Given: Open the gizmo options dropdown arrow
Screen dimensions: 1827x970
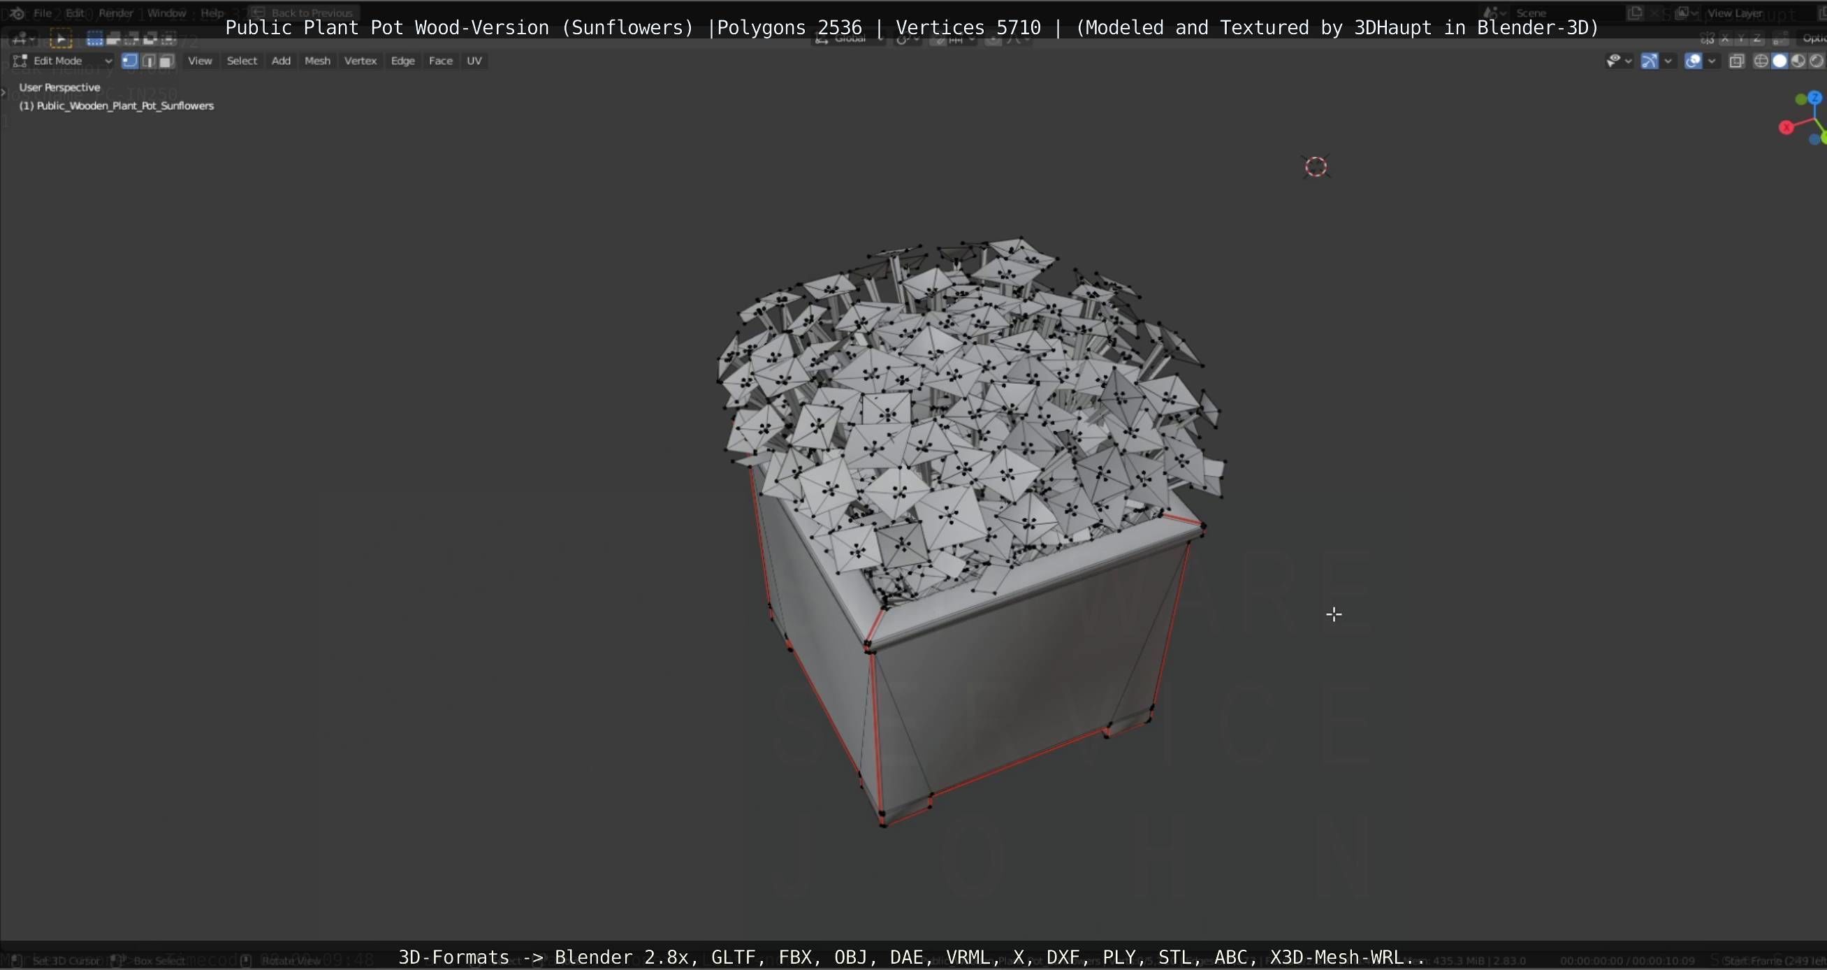Looking at the screenshot, I should coord(1668,61).
